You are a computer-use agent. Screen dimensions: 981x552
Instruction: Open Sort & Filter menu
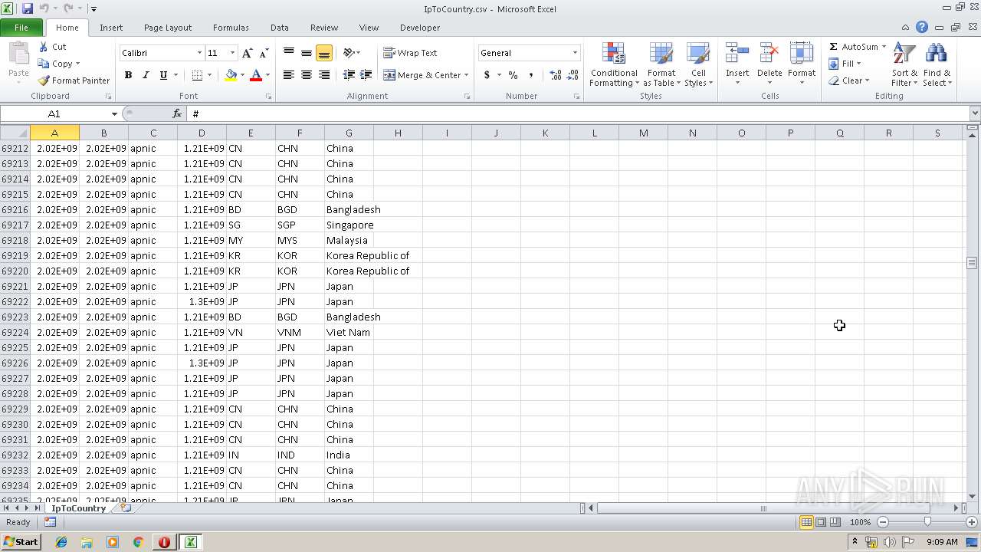(904, 65)
